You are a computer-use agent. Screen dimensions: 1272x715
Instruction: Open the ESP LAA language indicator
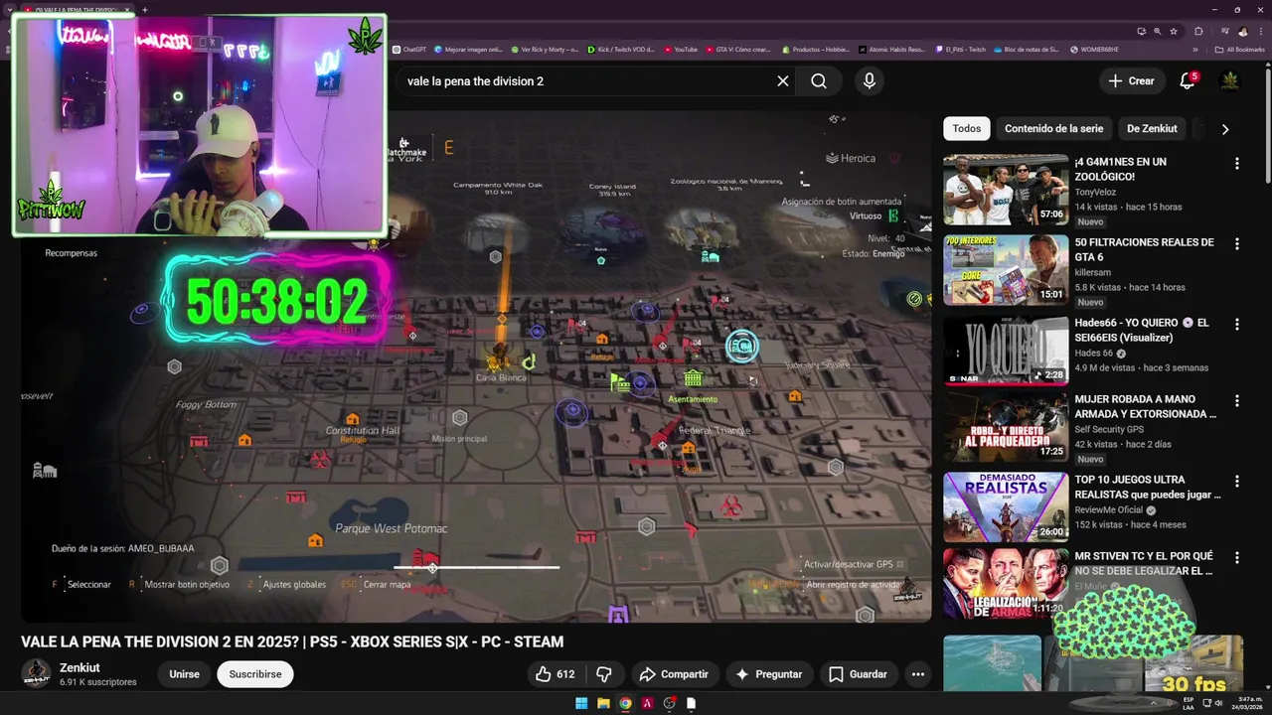tap(1189, 703)
